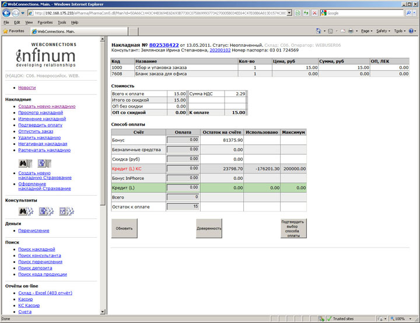Open Поиск консультанта link
The height and width of the screenshot is (323, 420).
[x=40, y=256]
